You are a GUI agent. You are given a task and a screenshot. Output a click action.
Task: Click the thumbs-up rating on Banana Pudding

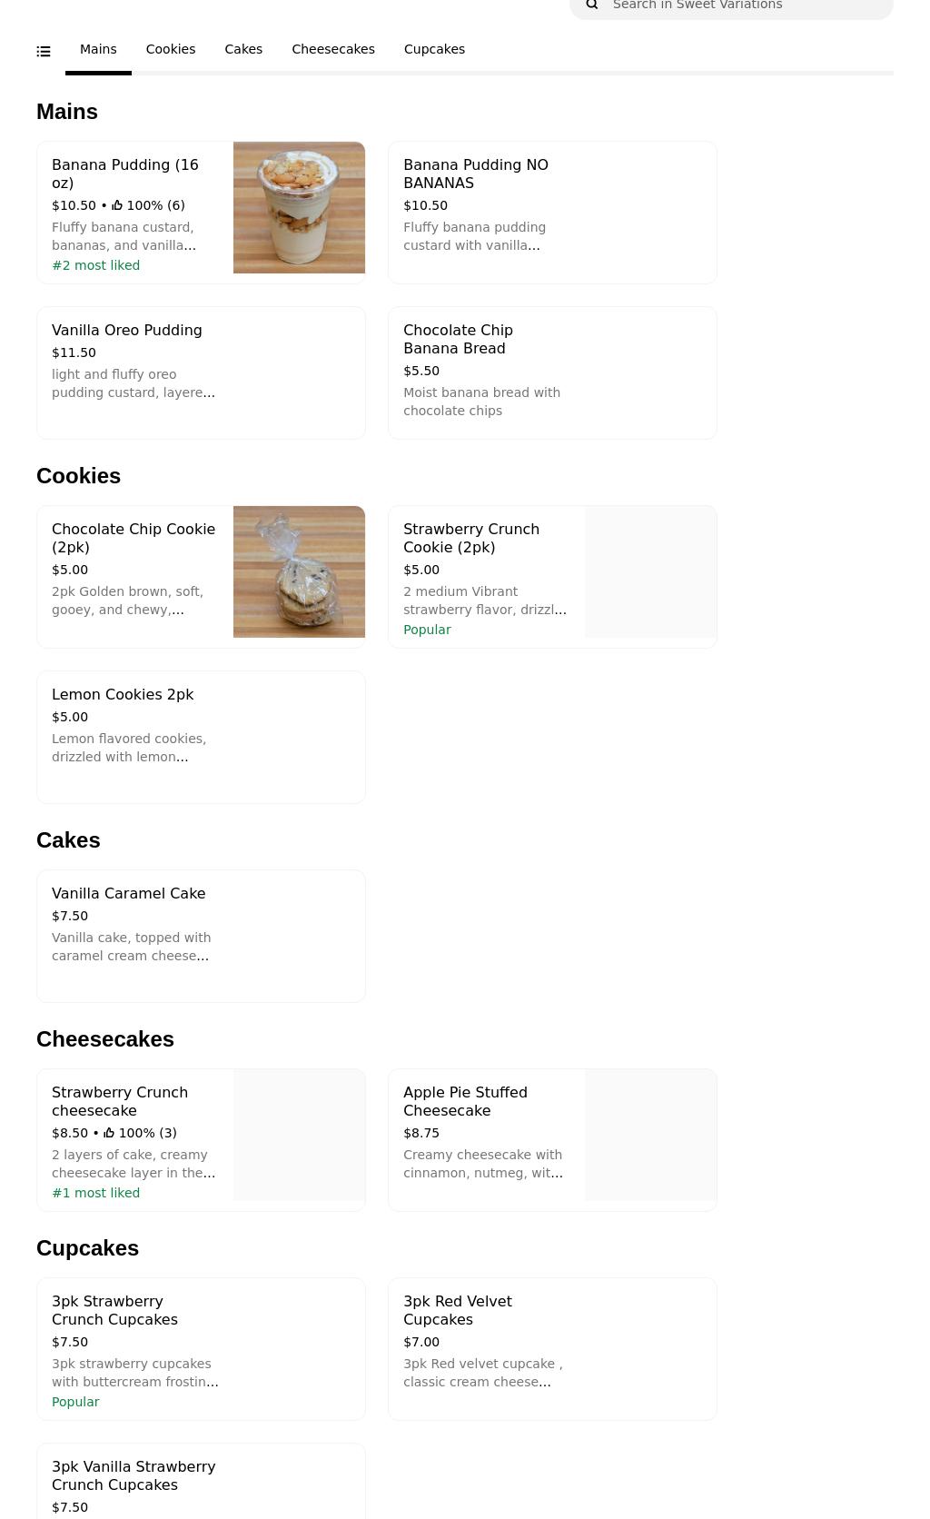coord(117,204)
